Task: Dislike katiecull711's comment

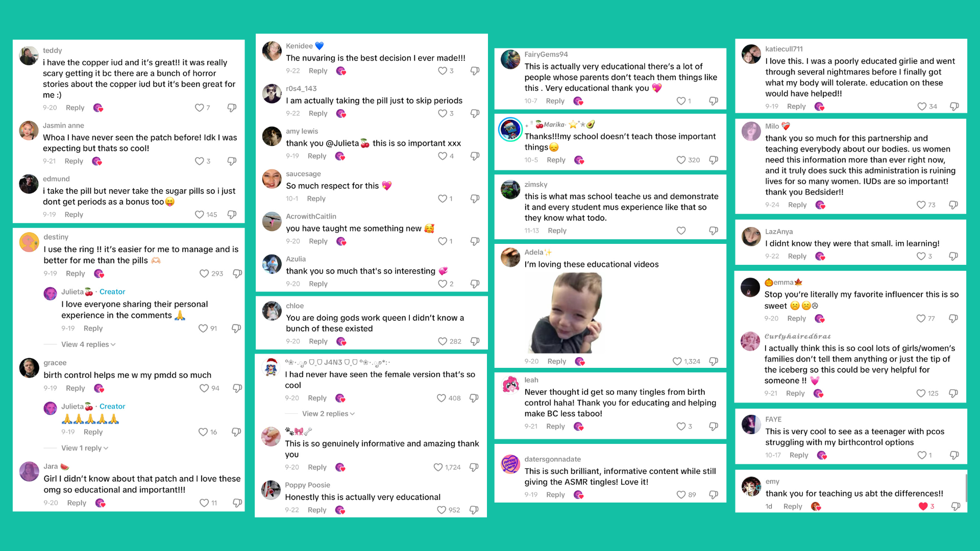Action: [x=954, y=107]
